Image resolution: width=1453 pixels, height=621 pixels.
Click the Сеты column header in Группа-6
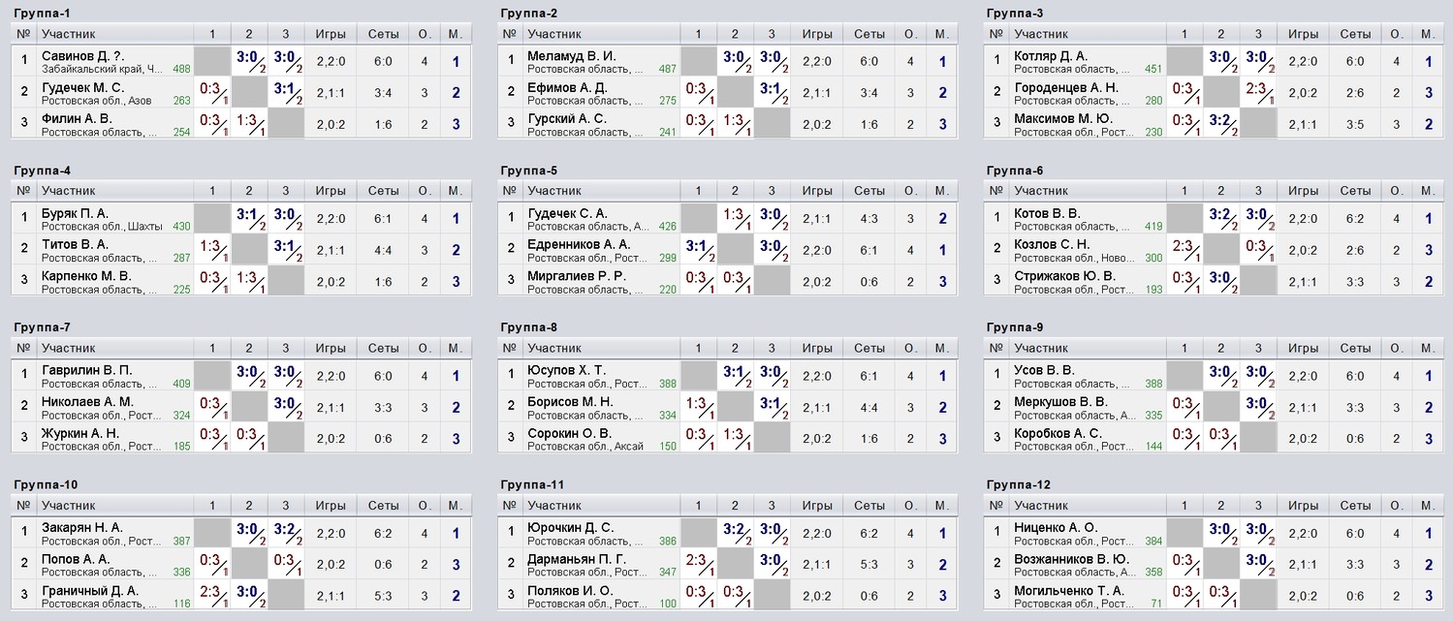click(x=1355, y=191)
